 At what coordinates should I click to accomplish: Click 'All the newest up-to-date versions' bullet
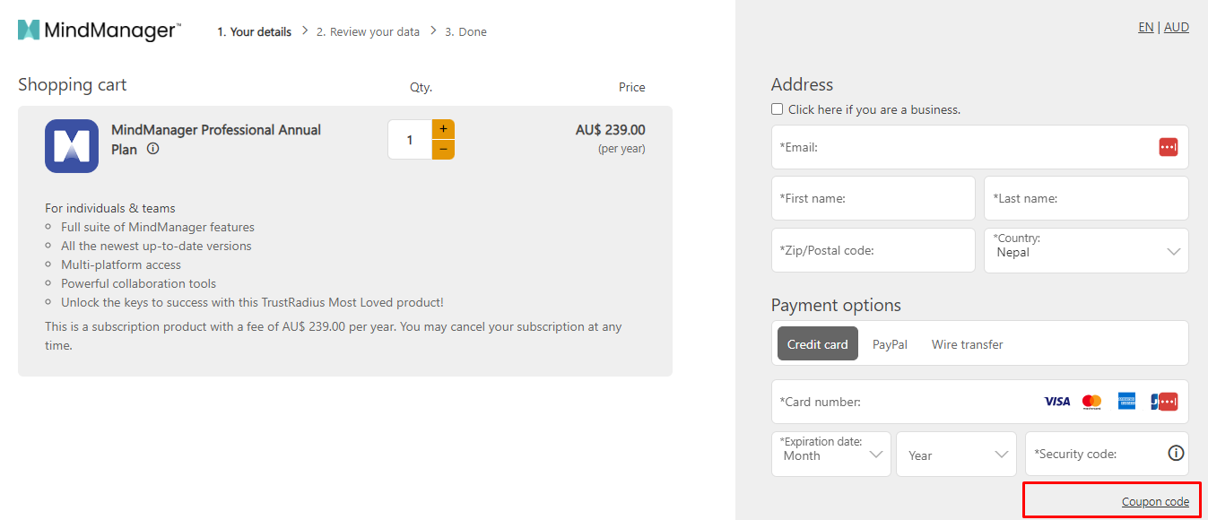(x=156, y=246)
